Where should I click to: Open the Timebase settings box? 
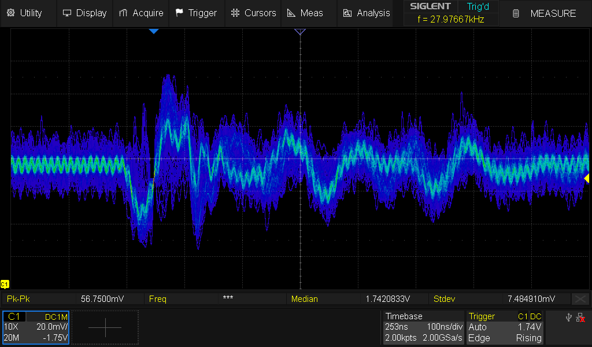423,327
